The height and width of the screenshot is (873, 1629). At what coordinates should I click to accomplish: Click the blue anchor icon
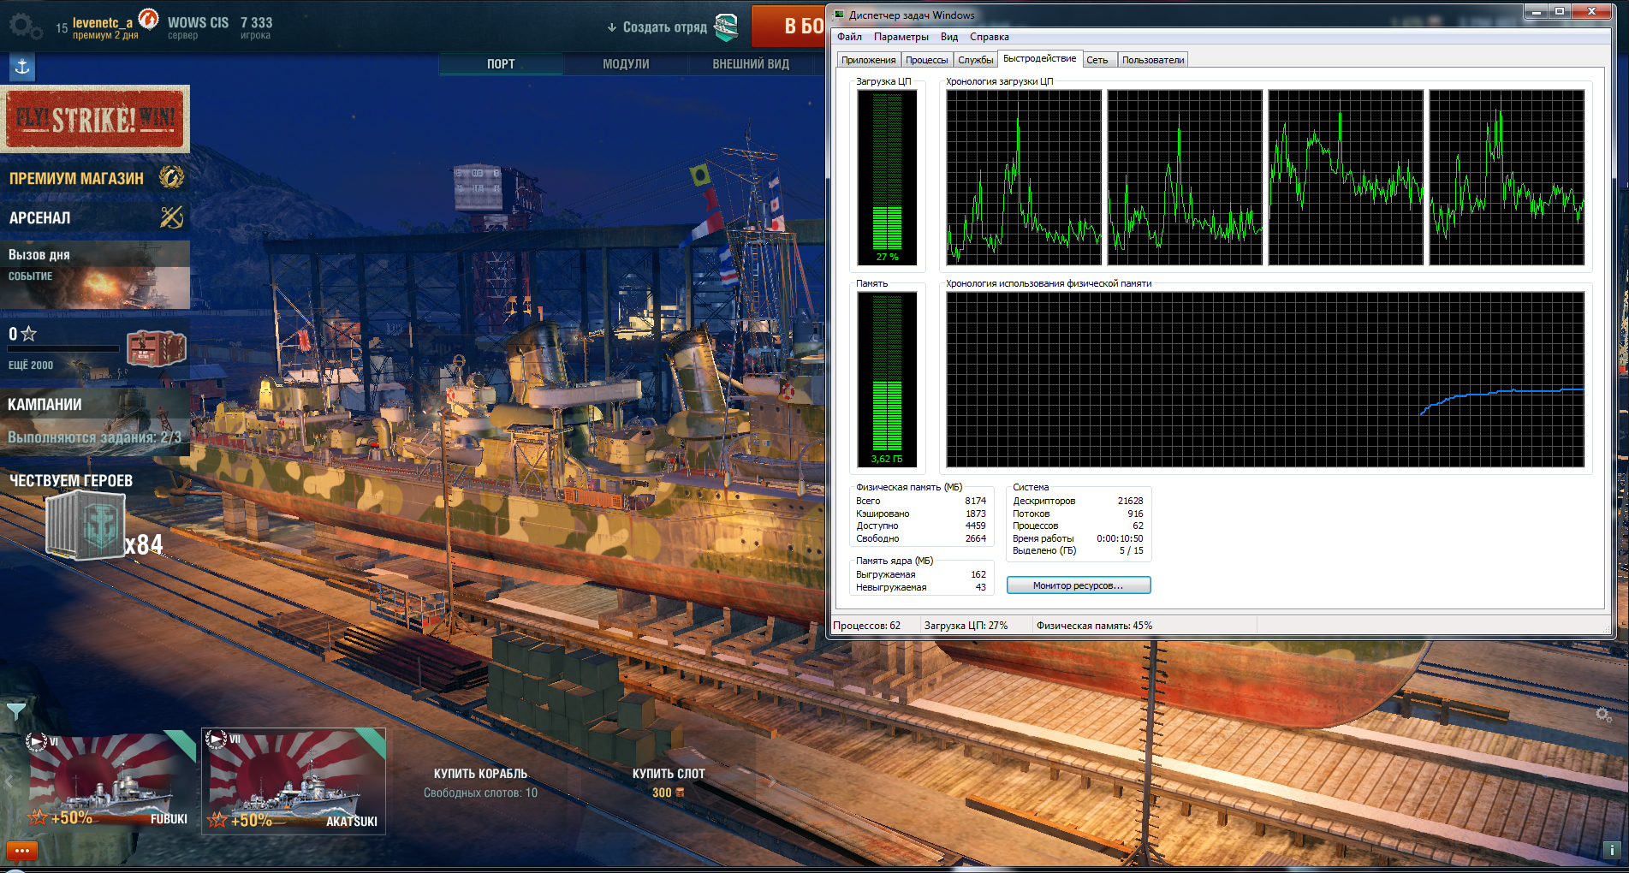tap(22, 67)
